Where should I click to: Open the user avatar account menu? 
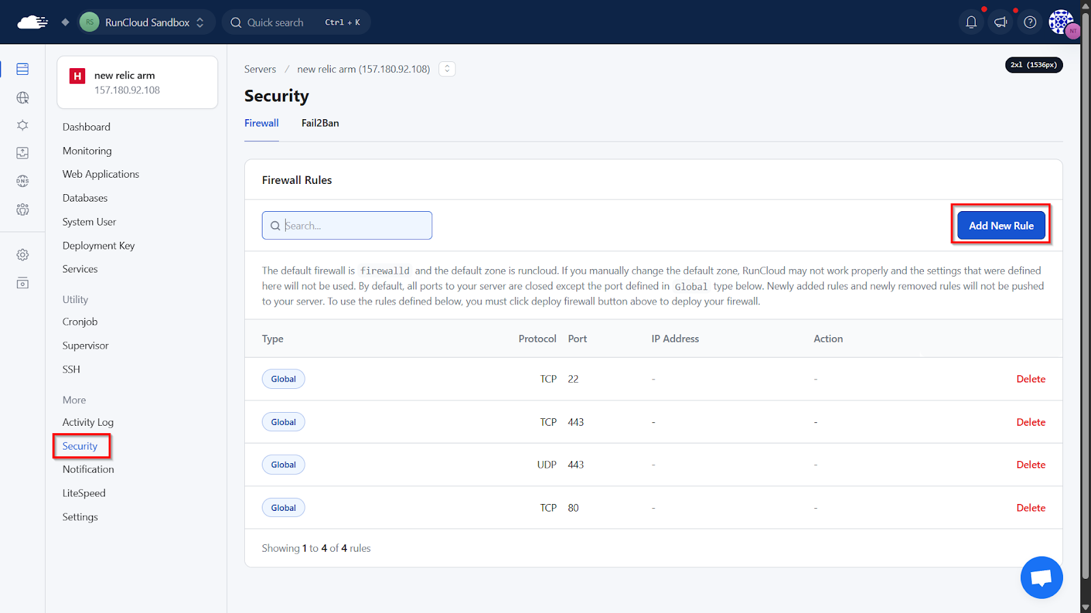coord(1061,22)
